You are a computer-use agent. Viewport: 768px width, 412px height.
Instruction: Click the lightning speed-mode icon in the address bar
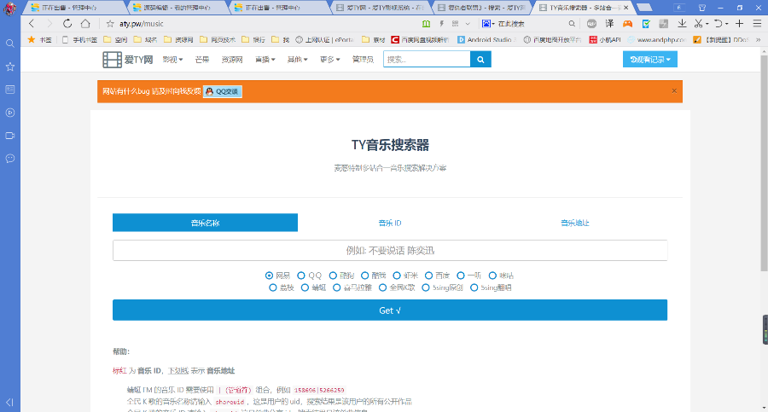click(441, 24)
